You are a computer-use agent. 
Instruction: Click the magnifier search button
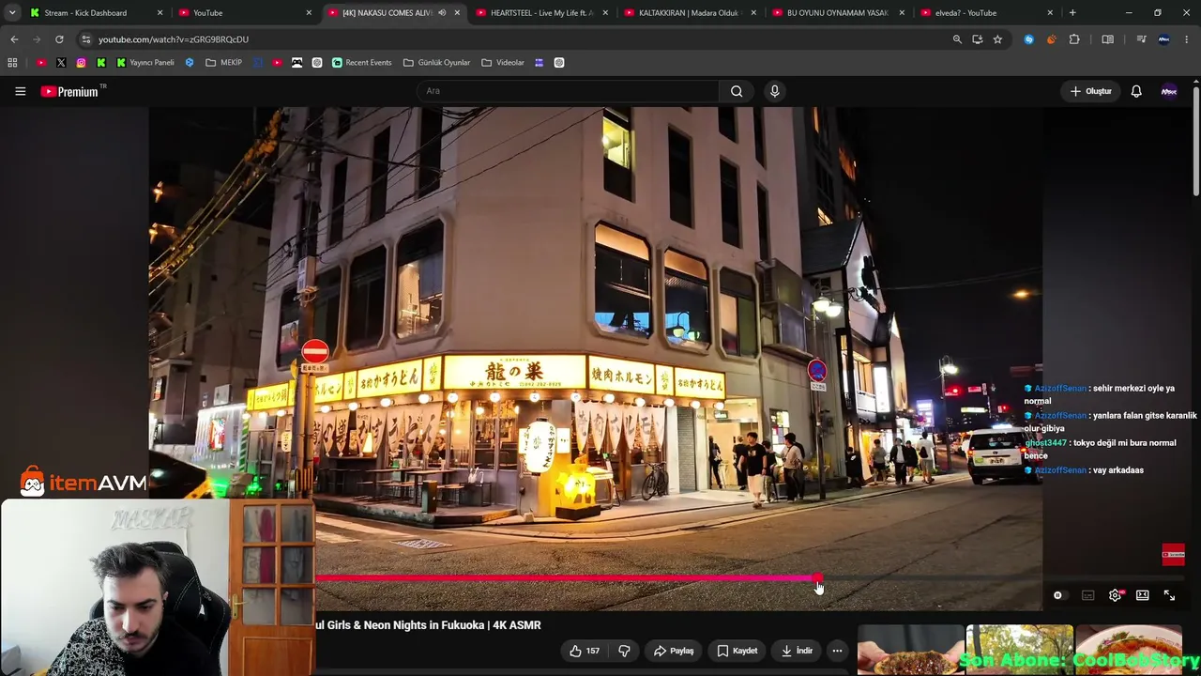click(737, 91)
